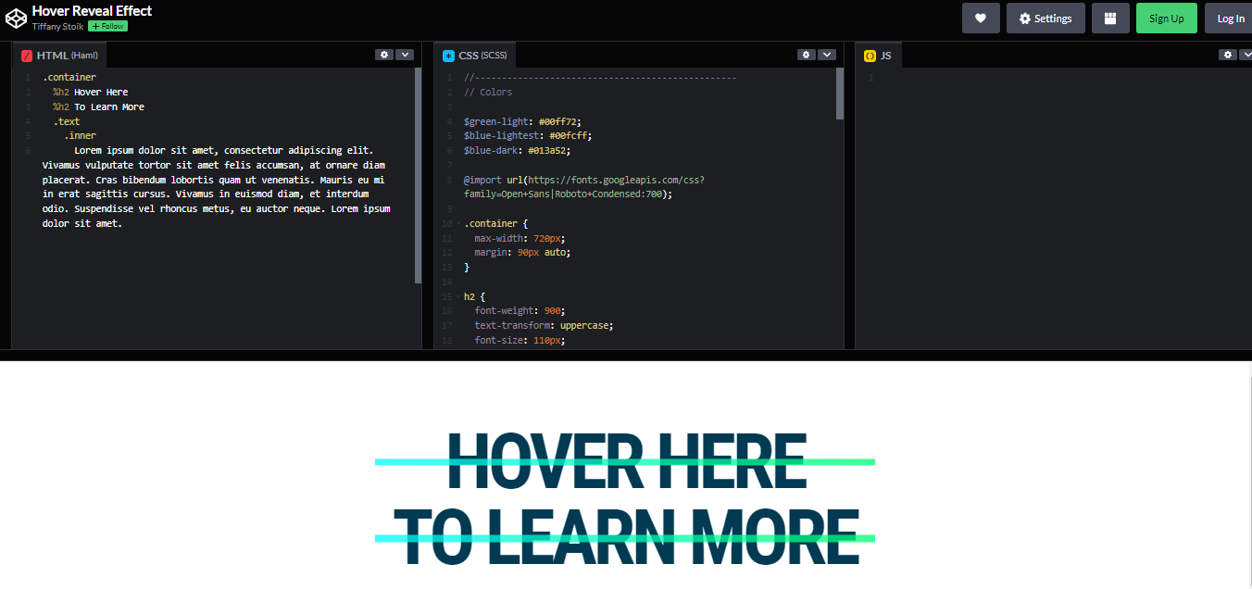Click the CodePen logo icon
1252x589 pixels.
coord(15,17)
